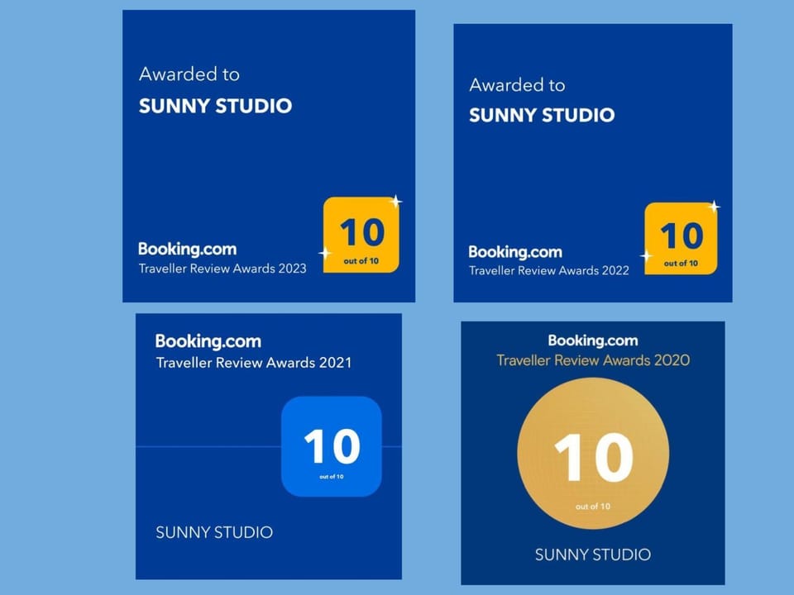Image resolution: width=794 pixels, height=595 pixels.
Task: Click the Booking.com logo on 2021 award
Action: click(208, 341)
